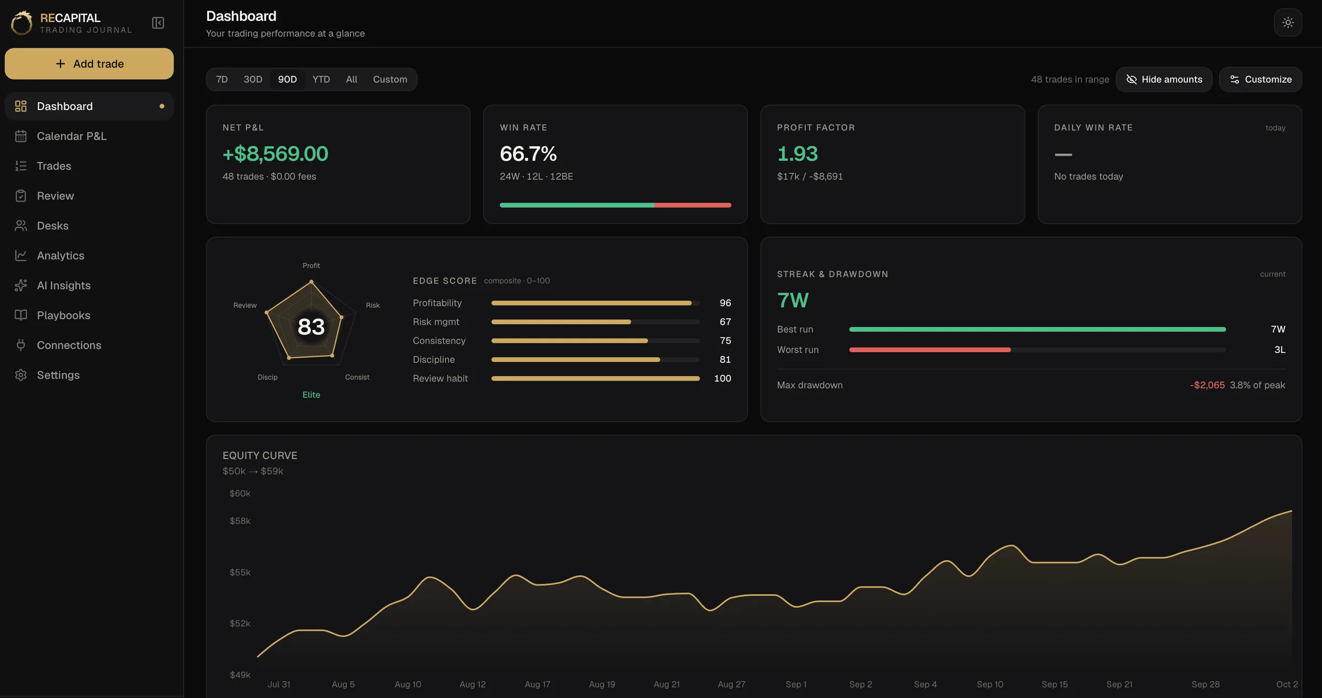Click the AI Insights sparkle icon
This screenshot has height=698, width=1322.
click(x=21, y=285)
